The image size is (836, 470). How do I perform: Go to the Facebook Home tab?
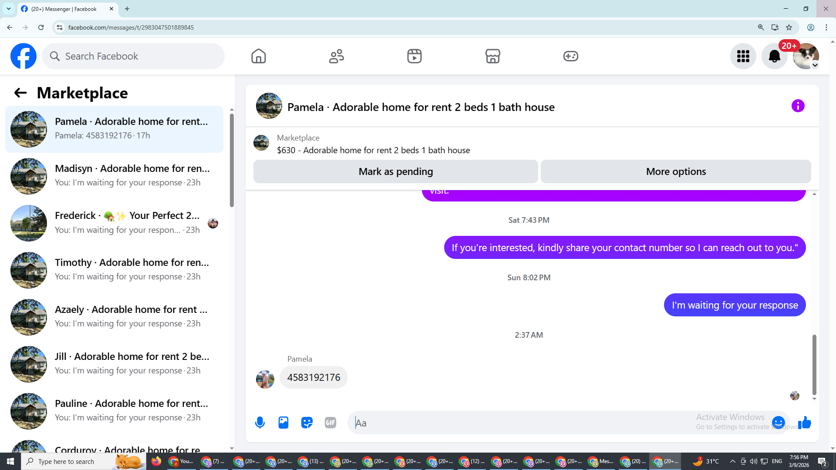tap(259, 56)
